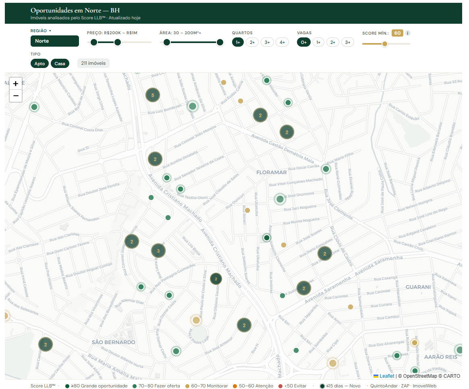The image size is (469, 389).
Task: Select green marker near Rua Osmar Costa bottom
Action: click(176, 351)
